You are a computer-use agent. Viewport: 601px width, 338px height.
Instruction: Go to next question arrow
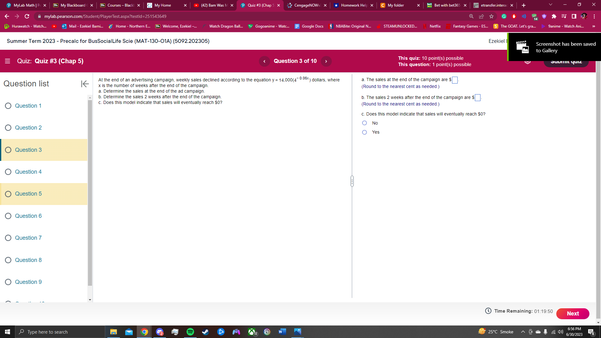pyautogui.click(x=326, y=61)
